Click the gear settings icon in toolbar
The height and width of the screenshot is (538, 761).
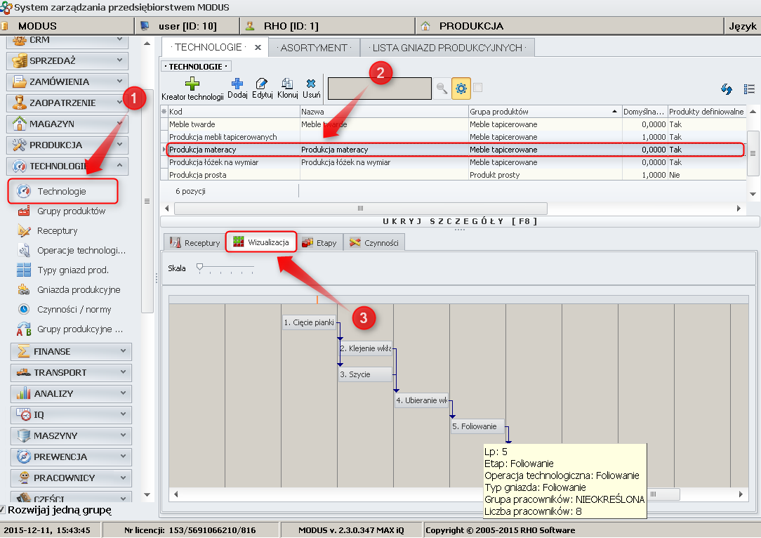461,88
